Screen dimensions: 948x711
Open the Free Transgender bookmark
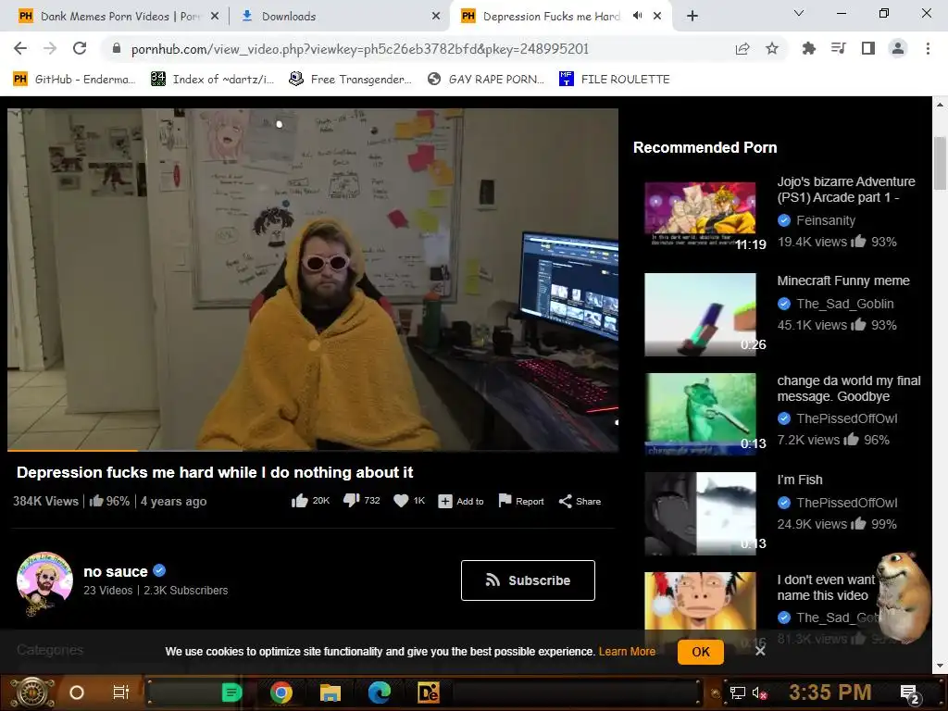[x=350, y=80]
